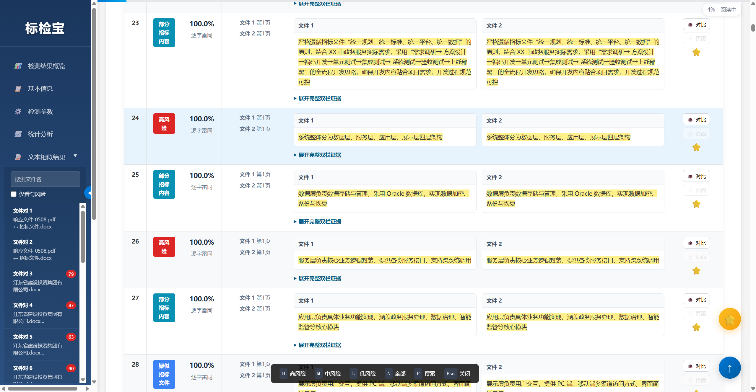Click 对比 button in row 24
This screenshot has width=756, height=392.
click(x=696, y=120)
